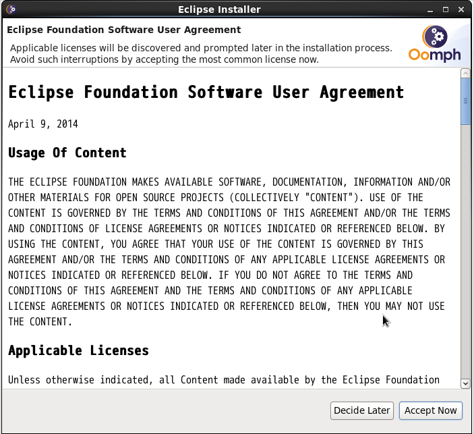Click the large 'Eclipse Foundation Software User Agreement' heading
The image size is (474, 434).
pyautogui.click(x=206, y=92)
